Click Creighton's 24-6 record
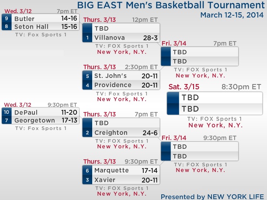 point(142,133)
